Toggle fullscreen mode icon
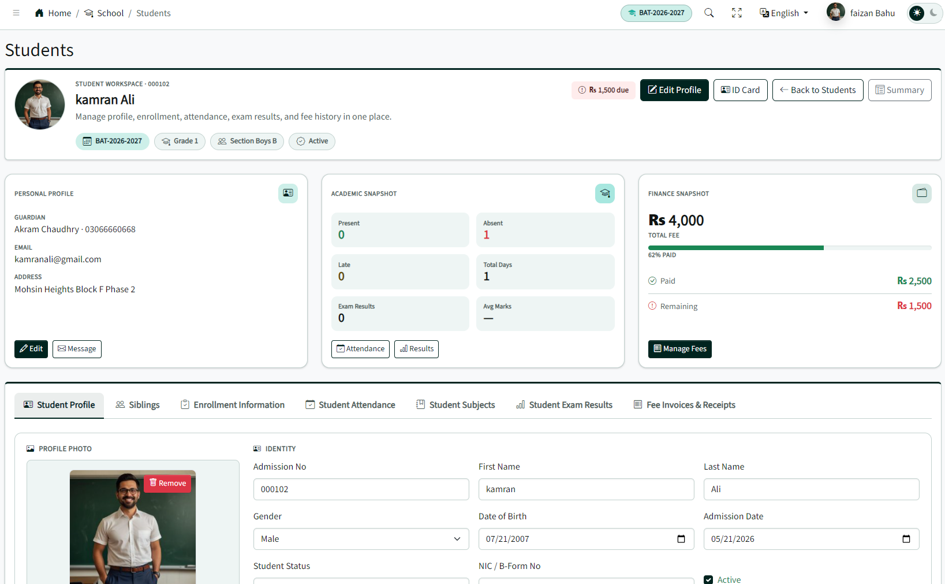This screenshot has height=584, width=945. 737,13
